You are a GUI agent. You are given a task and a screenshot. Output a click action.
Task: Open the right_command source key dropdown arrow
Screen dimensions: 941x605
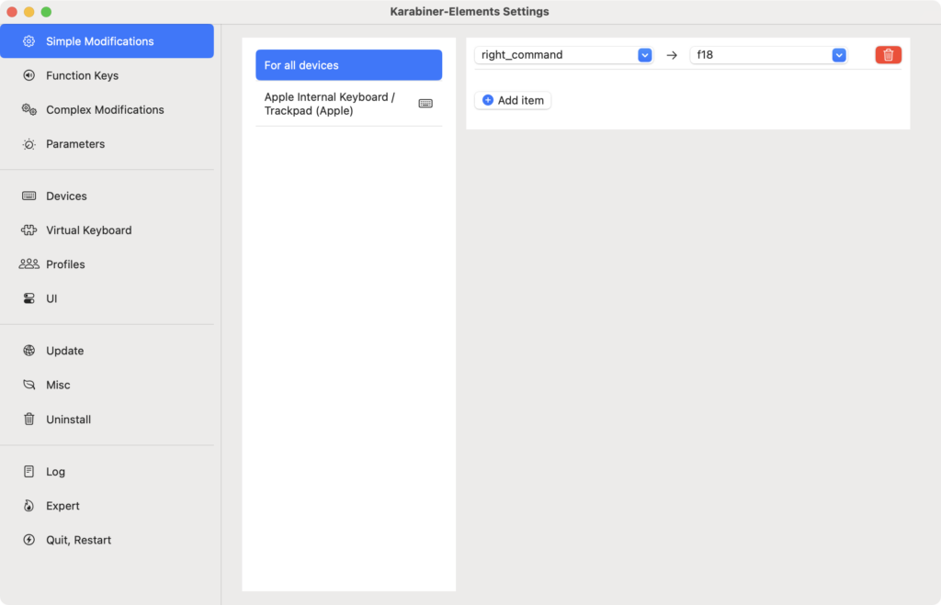click(x=644, y=55)
